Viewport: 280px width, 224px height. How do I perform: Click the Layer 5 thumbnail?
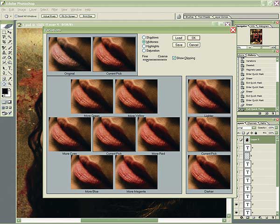[247, 140]
